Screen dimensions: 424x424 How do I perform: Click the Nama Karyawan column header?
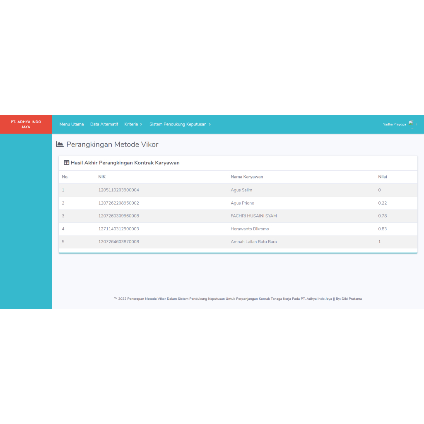coord(247,176)
